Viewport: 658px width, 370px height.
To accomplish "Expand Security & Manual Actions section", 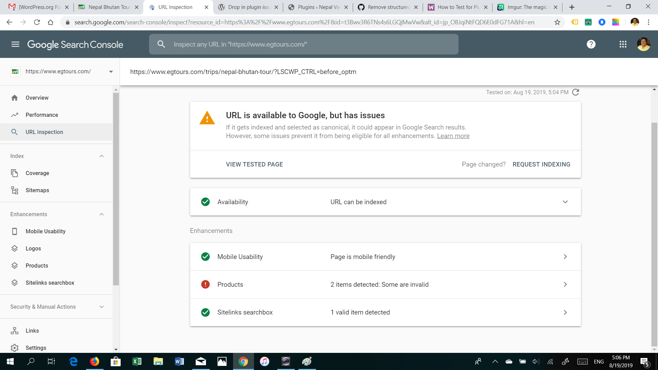I will (x=101, y=307).
